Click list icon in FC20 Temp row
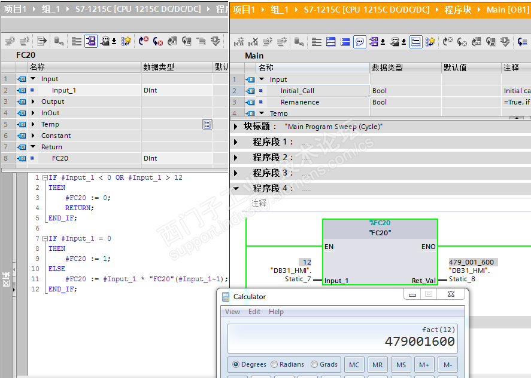 (207, 124)
